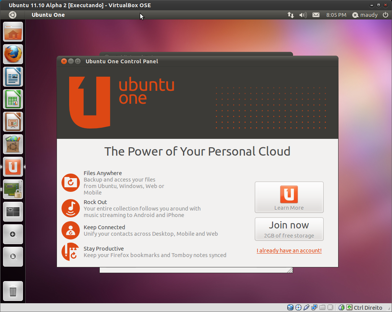The height and width of the screenshot is (312, 392).
Task: Minimize the Ubuntu One Control Panel
Action: (x=71, y=61)
